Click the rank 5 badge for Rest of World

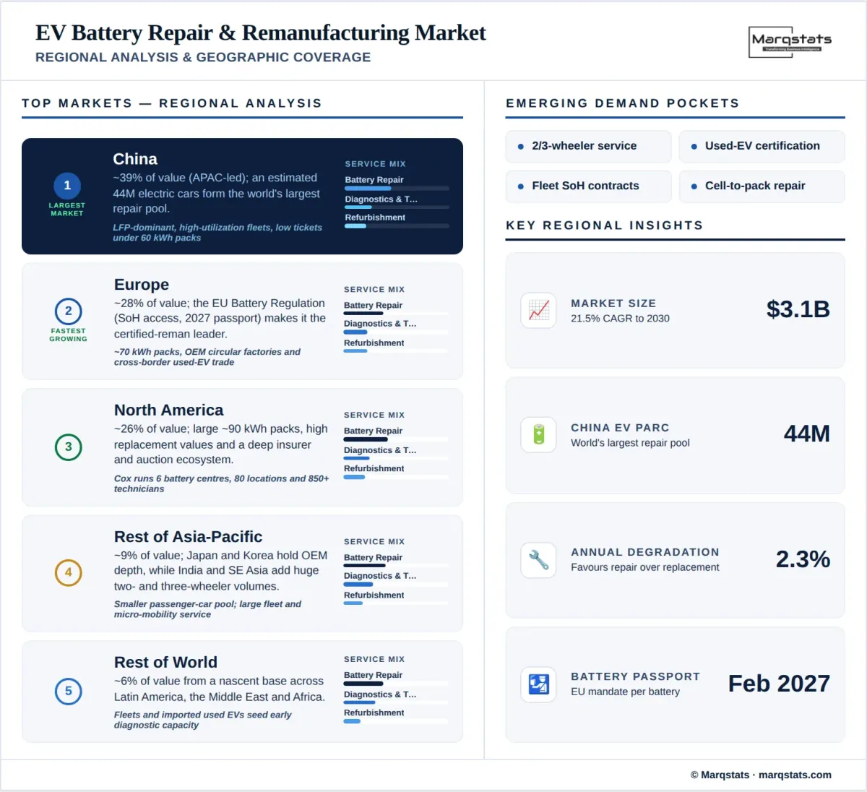click(x=69, y=691)
